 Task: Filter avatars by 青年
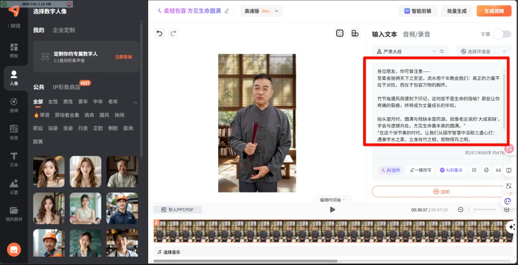coord(83,102)
